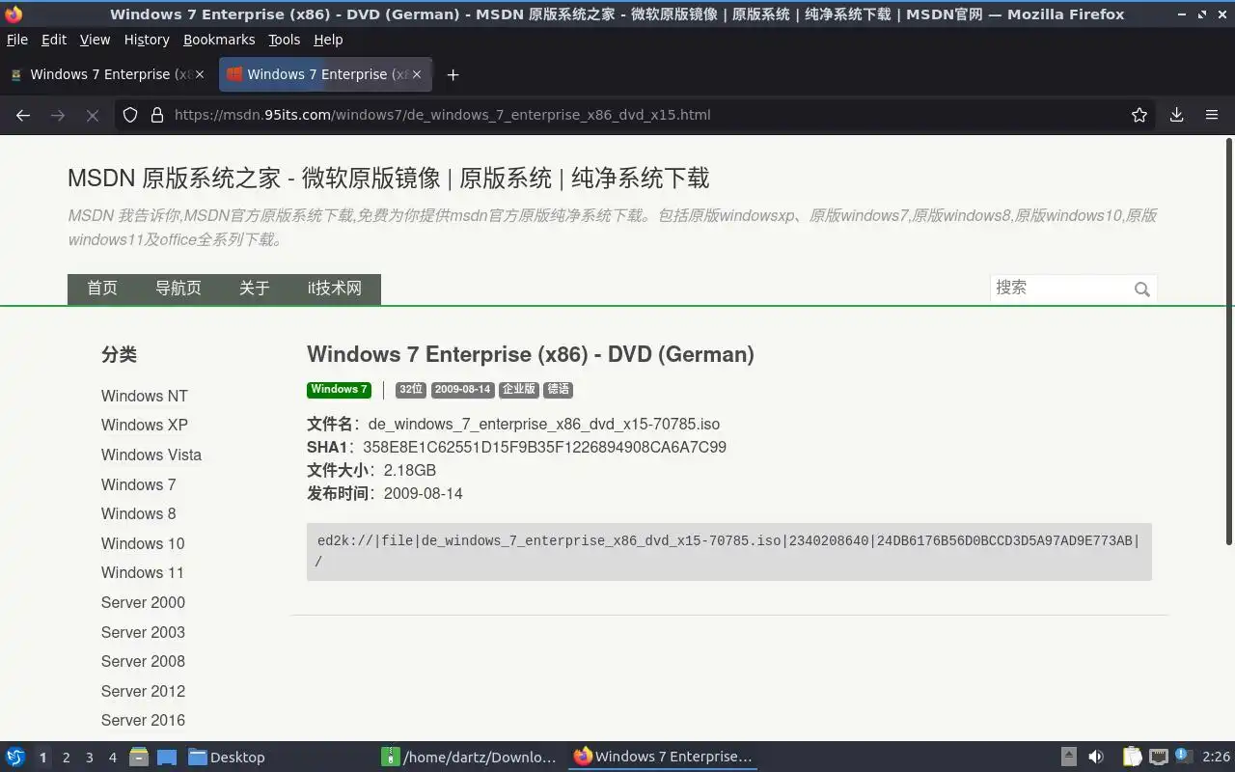
Task: Close the first Windows 7 Enterprise tab
Action: pyautogui.click(x=200, y=74)
